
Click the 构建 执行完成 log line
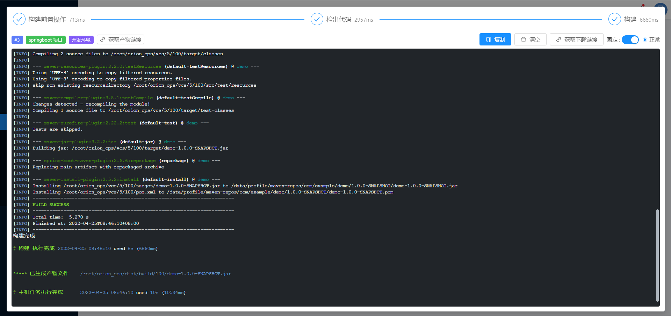pos(86,249)
